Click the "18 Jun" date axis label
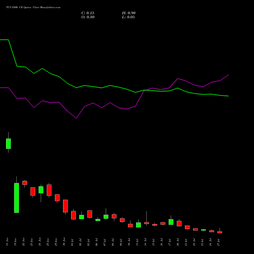 [x=7, y=242]
